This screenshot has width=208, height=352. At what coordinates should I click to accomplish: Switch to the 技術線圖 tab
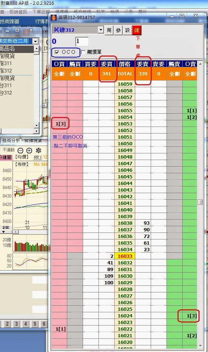tap(10, 21)
